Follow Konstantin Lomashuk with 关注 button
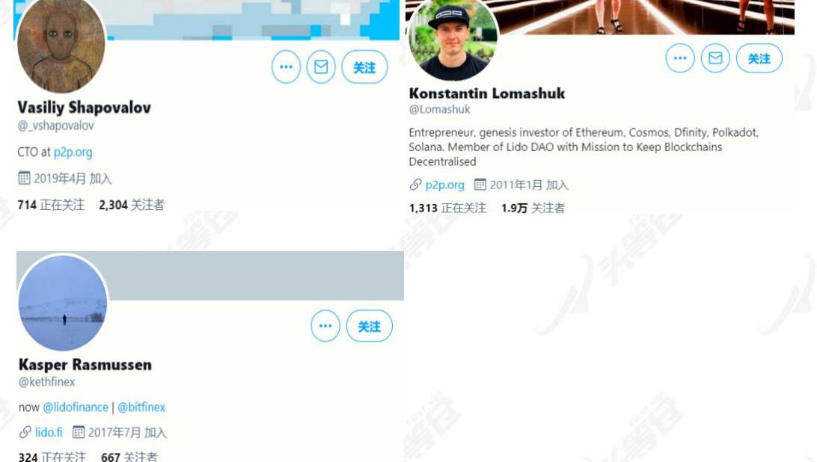The image size is (817, 462). (759, 58)
